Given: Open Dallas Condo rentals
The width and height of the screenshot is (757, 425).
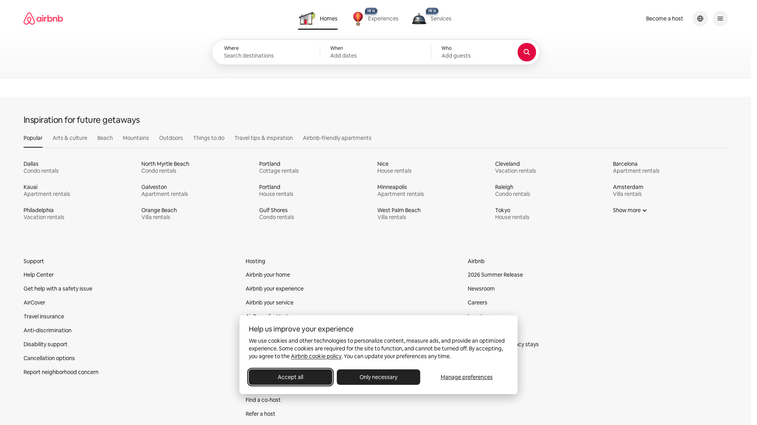Looking at the screenshot, I should pos(41,167).
